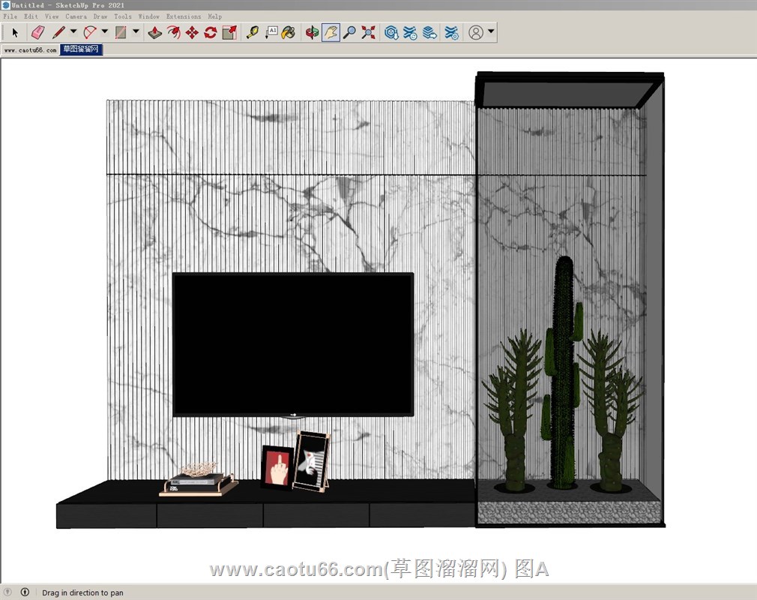Open the Extensions menu
Screen dimensions: 757x600
(183, 16)
